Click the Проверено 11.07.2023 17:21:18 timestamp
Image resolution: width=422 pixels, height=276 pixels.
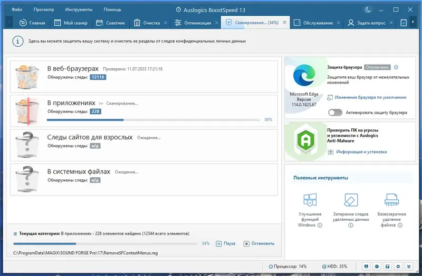point(133,69)
